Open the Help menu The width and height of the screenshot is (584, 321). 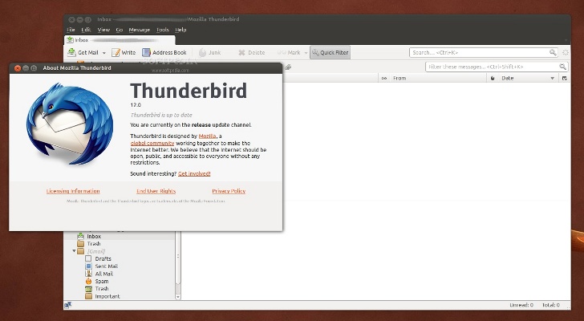pos(180,30)
